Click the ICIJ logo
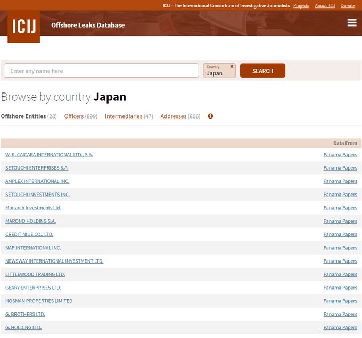 [24, 27]
